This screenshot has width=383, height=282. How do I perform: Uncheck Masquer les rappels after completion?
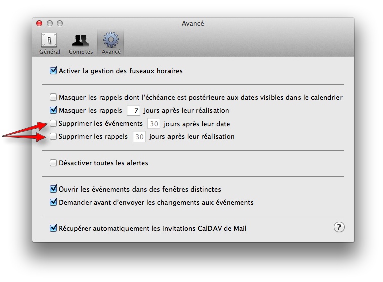(x=53, y=111)
